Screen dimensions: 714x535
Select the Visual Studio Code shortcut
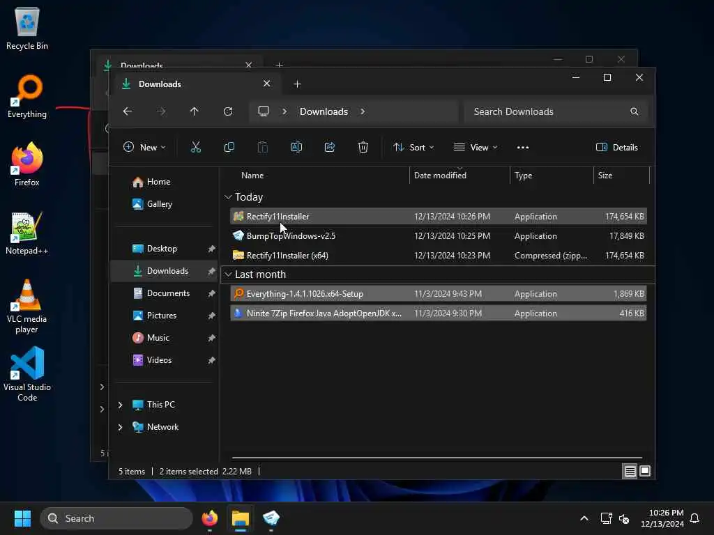point(27,374)
